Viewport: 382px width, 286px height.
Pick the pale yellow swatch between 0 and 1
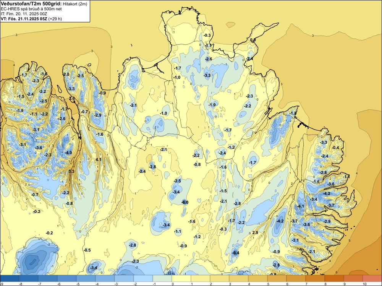[x=181, y=278]
